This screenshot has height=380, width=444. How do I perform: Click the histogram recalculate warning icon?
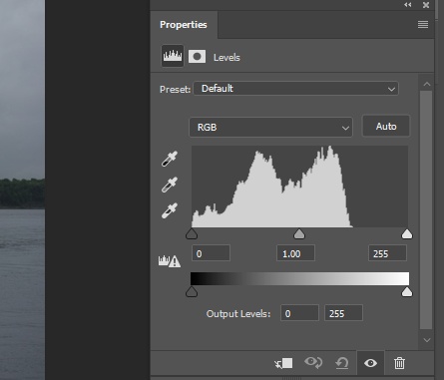[x=170, y=261]
